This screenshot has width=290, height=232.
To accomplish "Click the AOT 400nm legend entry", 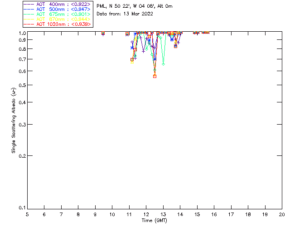I will point(57,4).
